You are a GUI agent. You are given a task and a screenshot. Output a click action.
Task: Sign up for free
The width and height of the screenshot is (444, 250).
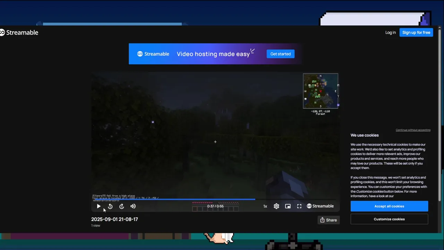(x=416, y=33)
